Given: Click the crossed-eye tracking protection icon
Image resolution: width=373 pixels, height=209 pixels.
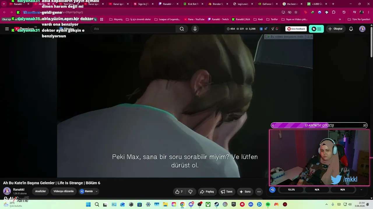Looking at the screenshot, I should pos(290,12).
